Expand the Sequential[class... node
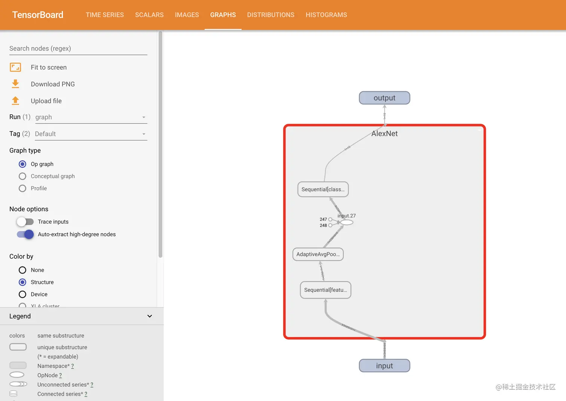Screen dimensions: 566x401 point(323,189)
